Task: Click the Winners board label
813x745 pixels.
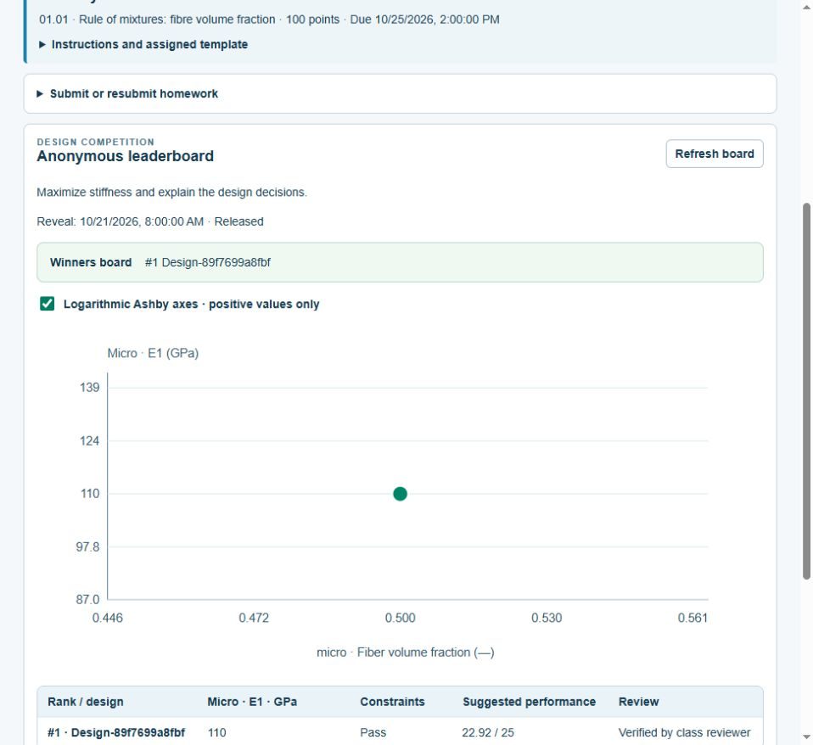Action: (x=91, y=262)
